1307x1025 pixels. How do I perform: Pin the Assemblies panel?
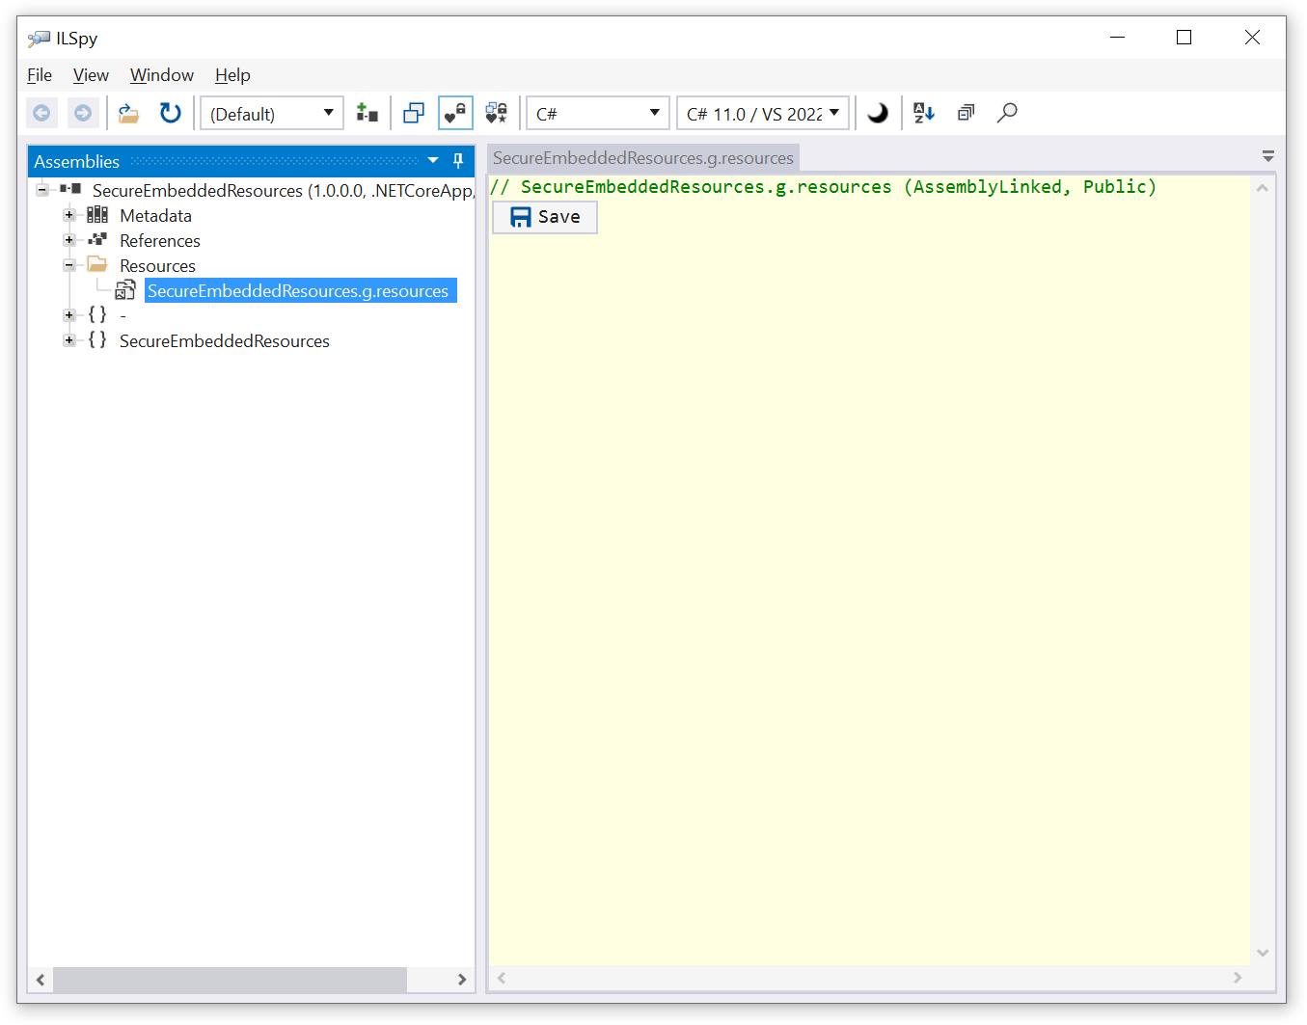point(458,161)
